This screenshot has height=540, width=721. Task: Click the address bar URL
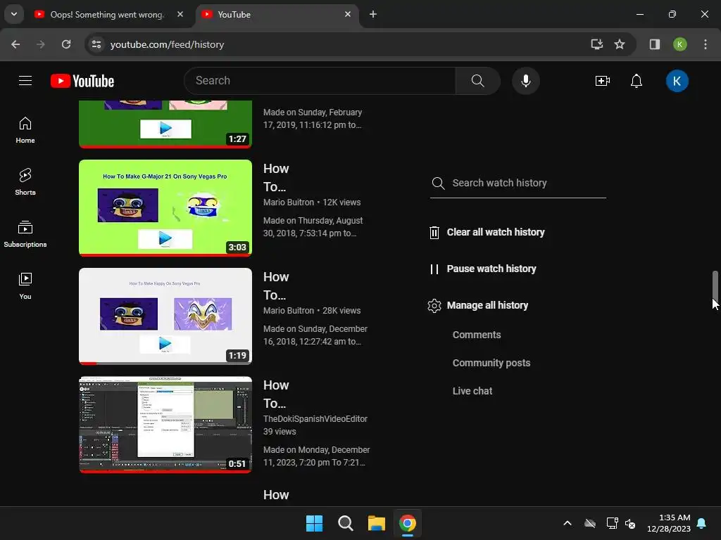point(167,44)
